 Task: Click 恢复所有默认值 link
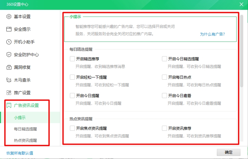point(20,153)
